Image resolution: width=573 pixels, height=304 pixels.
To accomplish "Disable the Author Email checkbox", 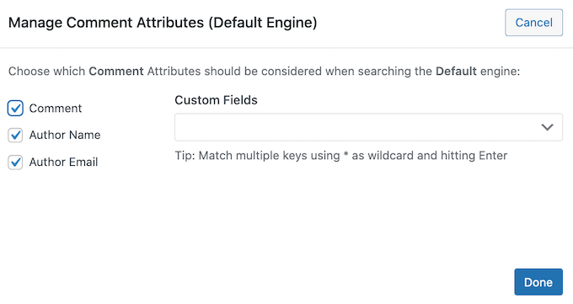I will [x=15, y=163].
